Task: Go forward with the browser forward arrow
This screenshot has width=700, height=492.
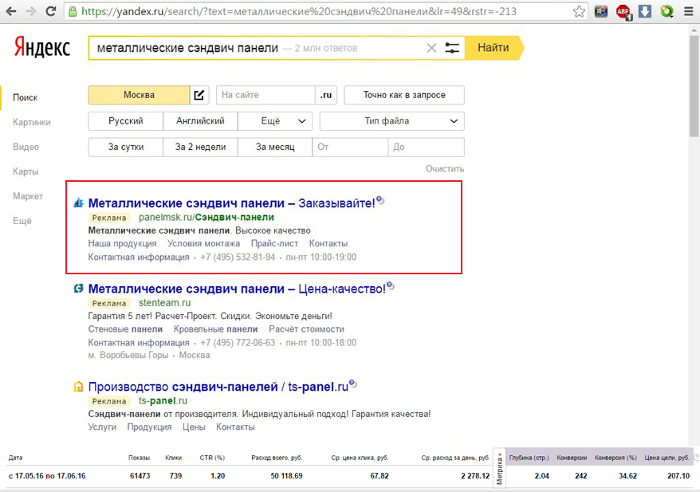Action: 31,12
